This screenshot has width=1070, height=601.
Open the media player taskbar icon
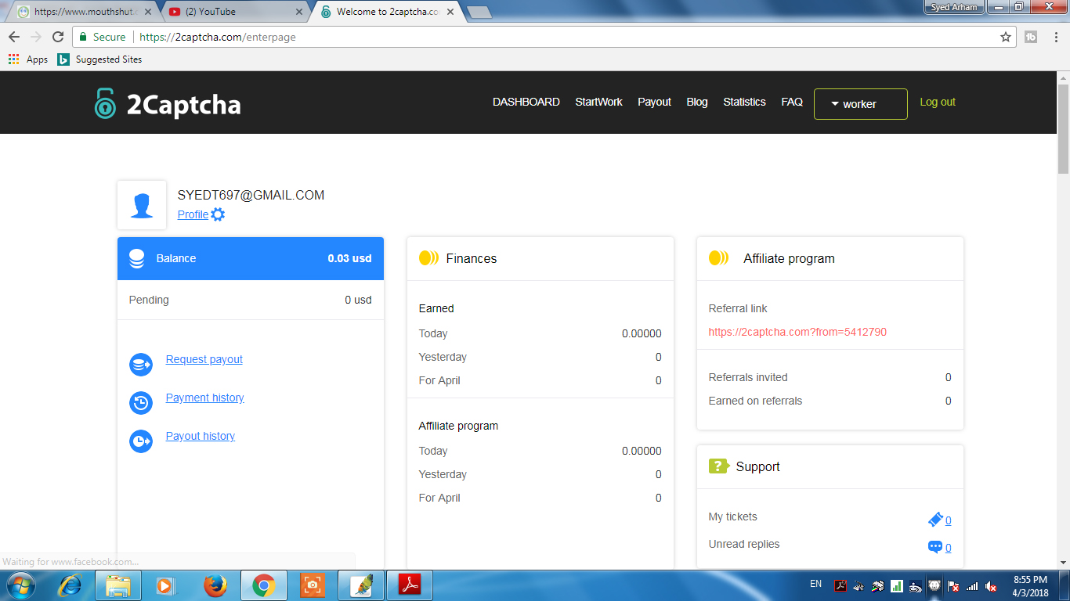(x=165, y=585)
